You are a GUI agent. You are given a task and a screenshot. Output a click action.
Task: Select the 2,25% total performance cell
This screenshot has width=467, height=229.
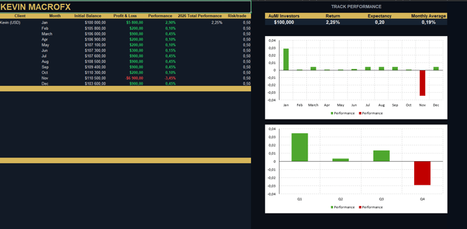[x=217, y=22]
